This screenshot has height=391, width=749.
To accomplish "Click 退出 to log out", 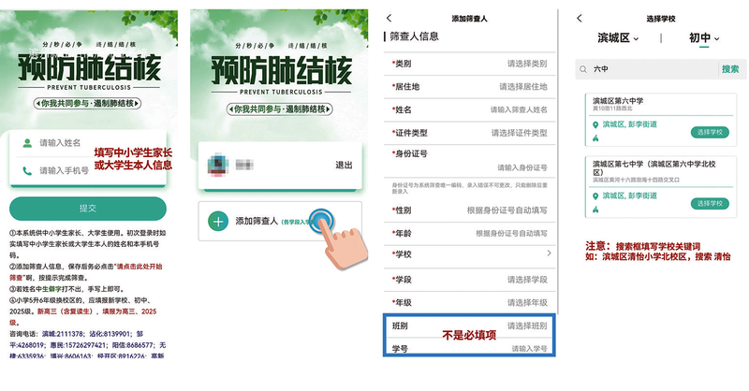I will pos(344,166).
